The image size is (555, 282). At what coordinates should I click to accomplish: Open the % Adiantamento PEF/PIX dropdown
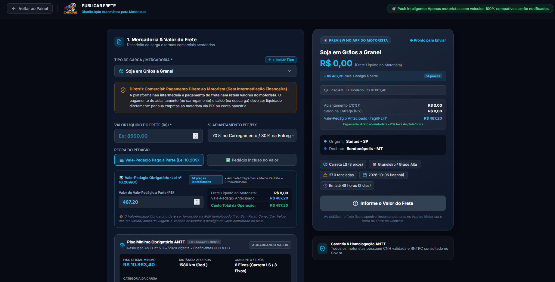point(252,136)
